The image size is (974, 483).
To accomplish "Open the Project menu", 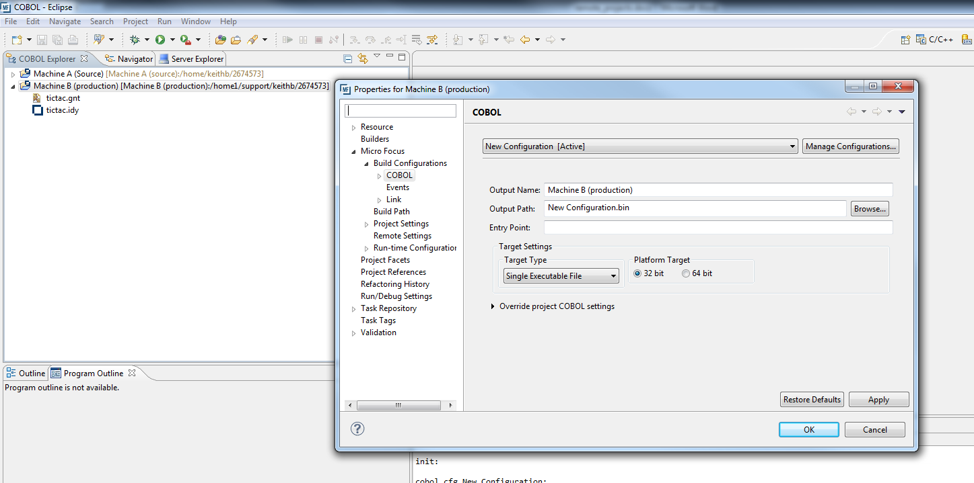I will (x=135, y=21).
